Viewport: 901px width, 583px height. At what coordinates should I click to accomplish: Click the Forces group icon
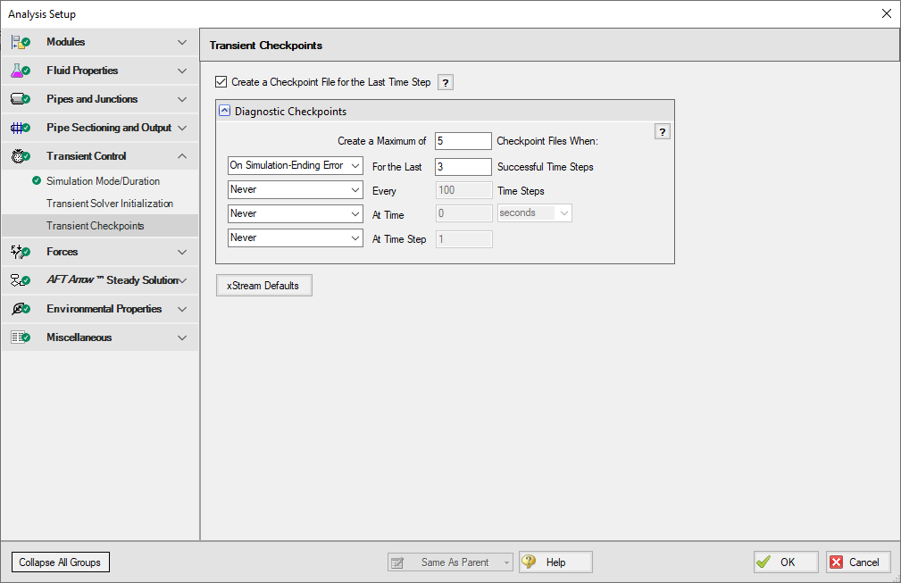[21, 252]
